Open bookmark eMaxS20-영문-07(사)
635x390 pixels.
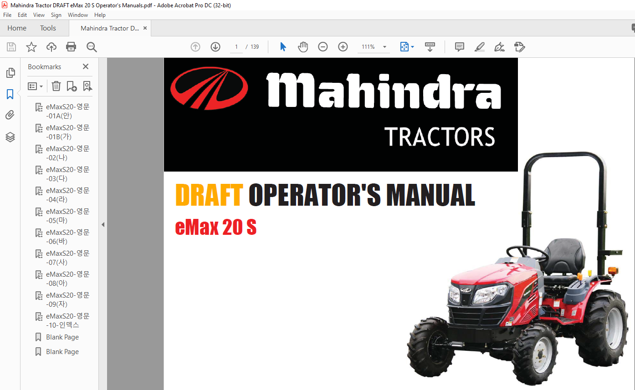click(x=68, y=258)
